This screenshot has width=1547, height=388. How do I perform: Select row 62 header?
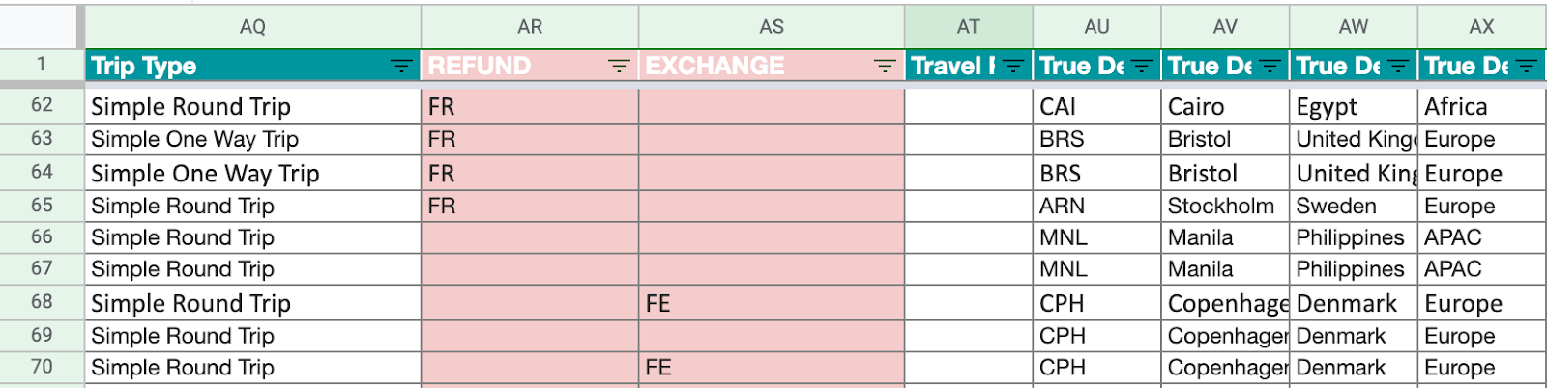(42, 105)
